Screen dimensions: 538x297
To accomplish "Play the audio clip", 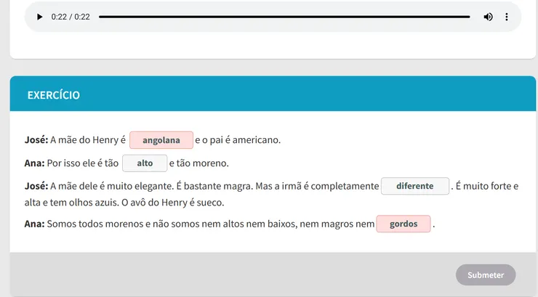I will (x=39, y=17).
